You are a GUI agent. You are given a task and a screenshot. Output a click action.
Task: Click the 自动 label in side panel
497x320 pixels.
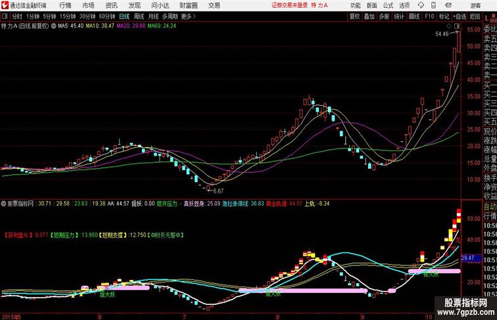[x=490, y=206]
